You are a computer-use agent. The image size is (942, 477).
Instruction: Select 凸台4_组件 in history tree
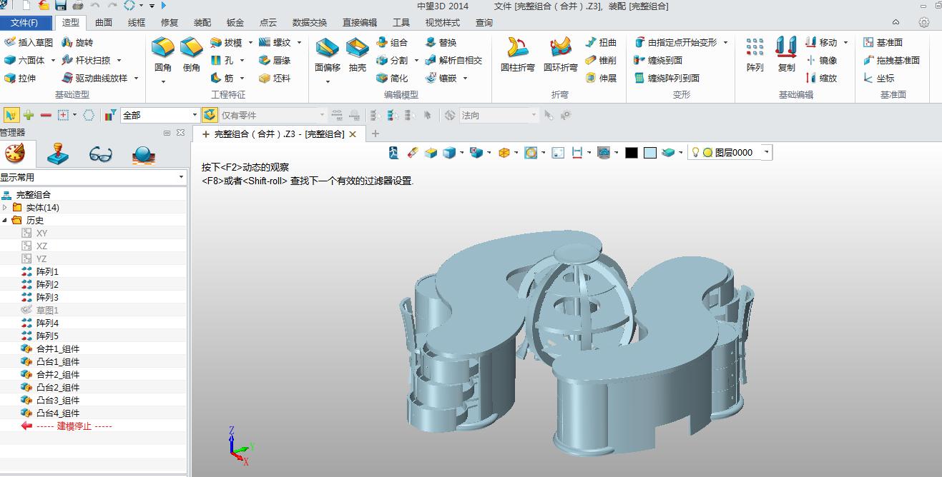57,413
